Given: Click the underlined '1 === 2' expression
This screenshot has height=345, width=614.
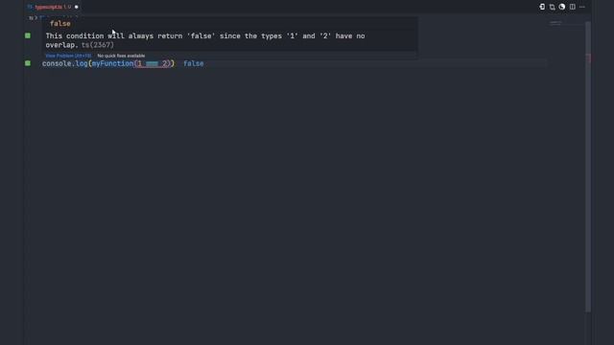Looking at the screenshot, I should 153,63.
